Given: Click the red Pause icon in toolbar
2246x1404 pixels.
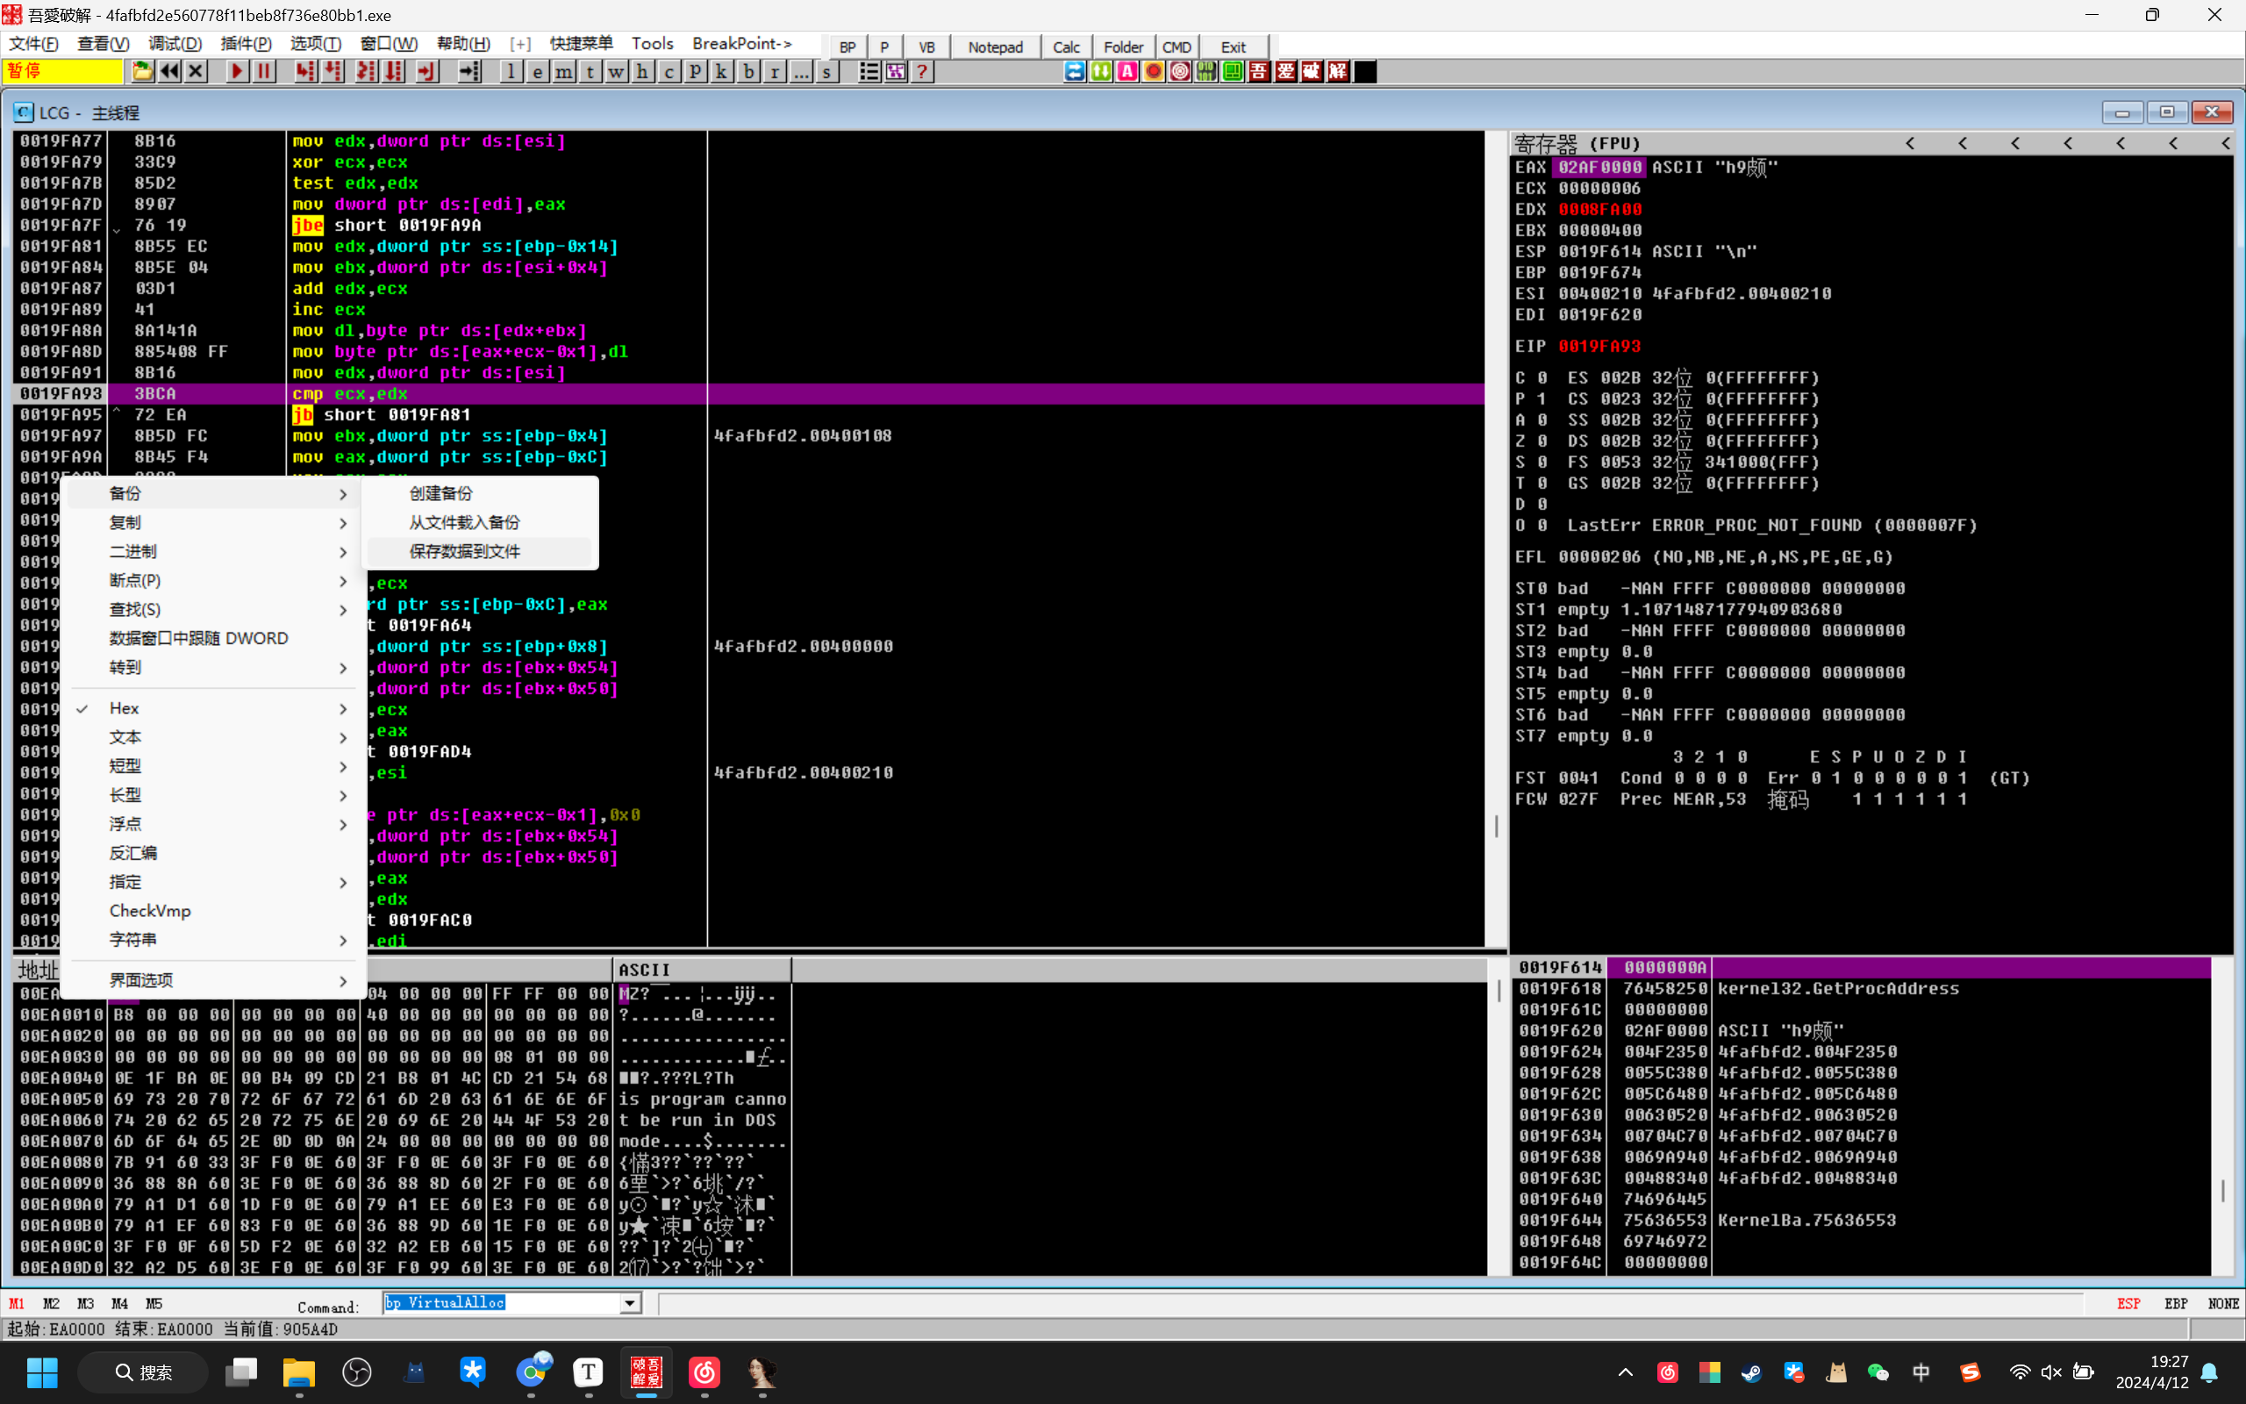Looking at the screenshot, I should [264, 71].
